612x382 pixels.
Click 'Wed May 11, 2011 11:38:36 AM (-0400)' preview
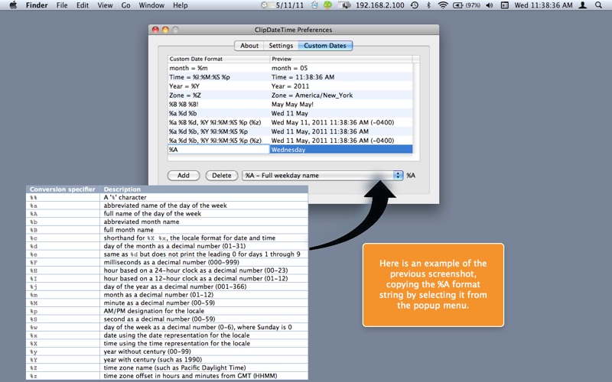tap(340, 122)
